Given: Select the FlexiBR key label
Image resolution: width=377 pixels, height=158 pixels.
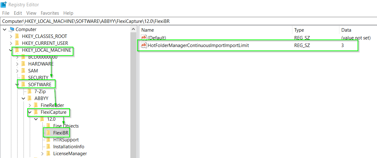Looking at the screenshot, I should pos(61,133).
